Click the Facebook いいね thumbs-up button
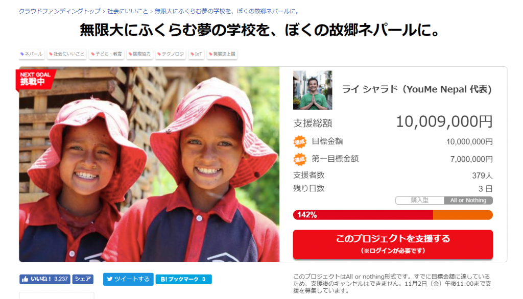523x299 pixels. click(x=45, y=279)
